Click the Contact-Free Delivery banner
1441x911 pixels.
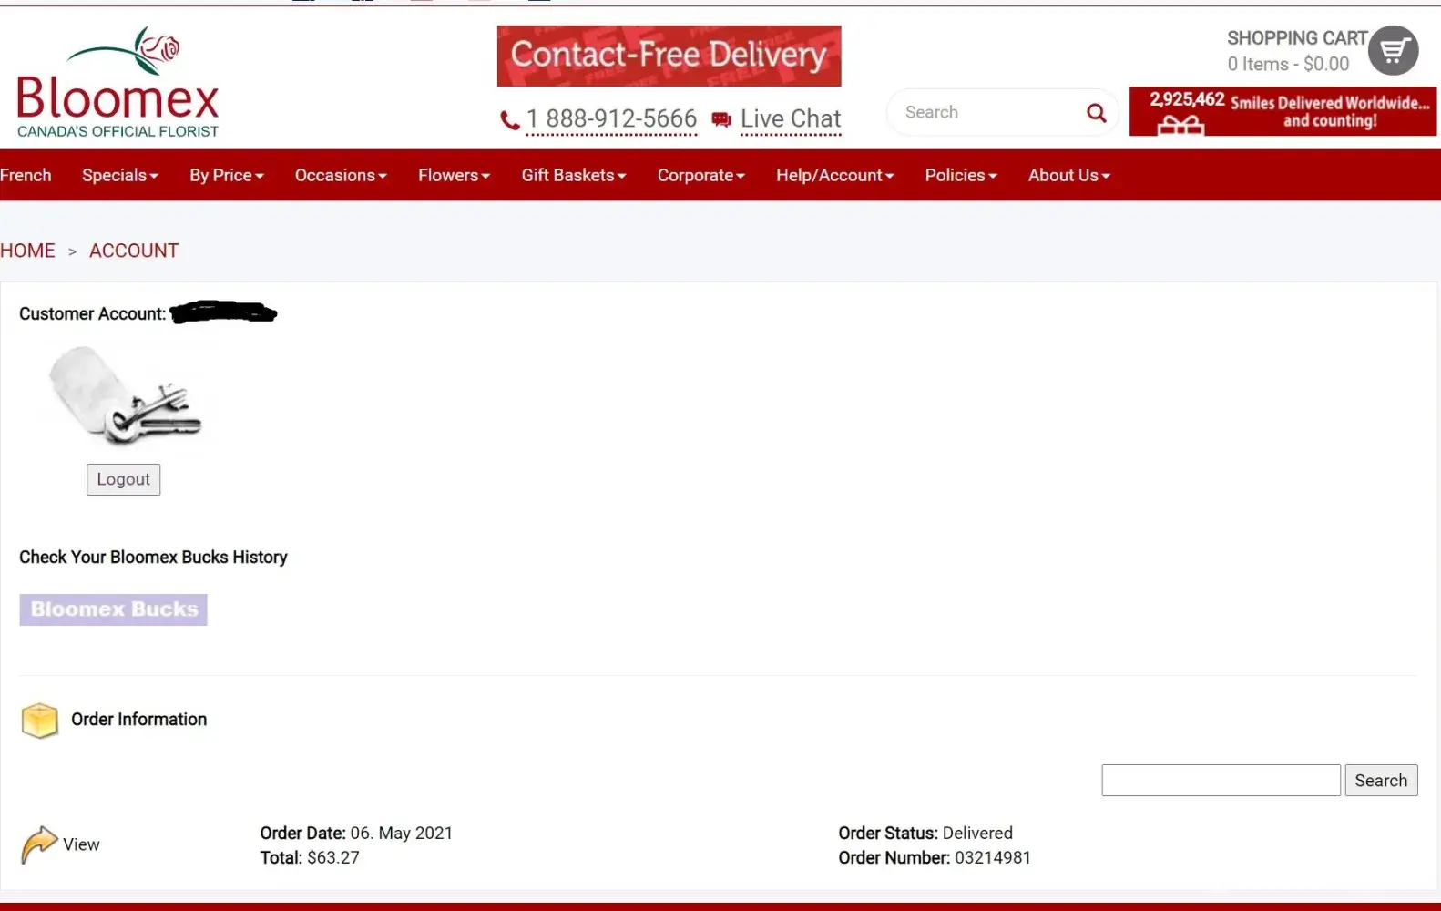click(x=669, y=56)
